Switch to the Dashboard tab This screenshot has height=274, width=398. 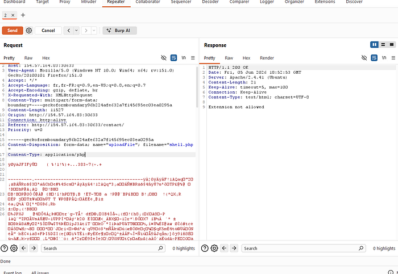point(14,2)
